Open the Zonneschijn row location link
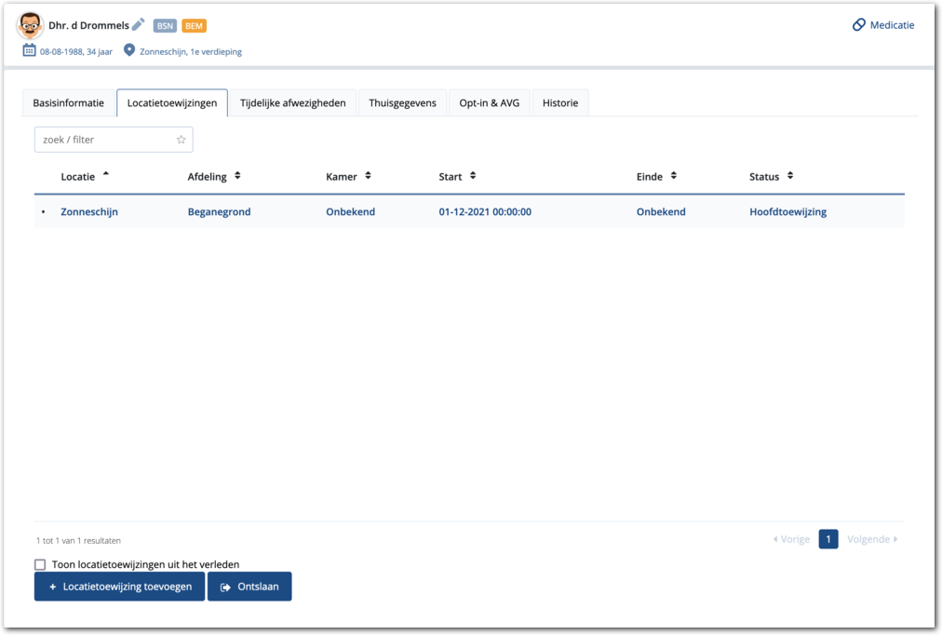Viewport: 942px width, 635px height. point(89,212)
